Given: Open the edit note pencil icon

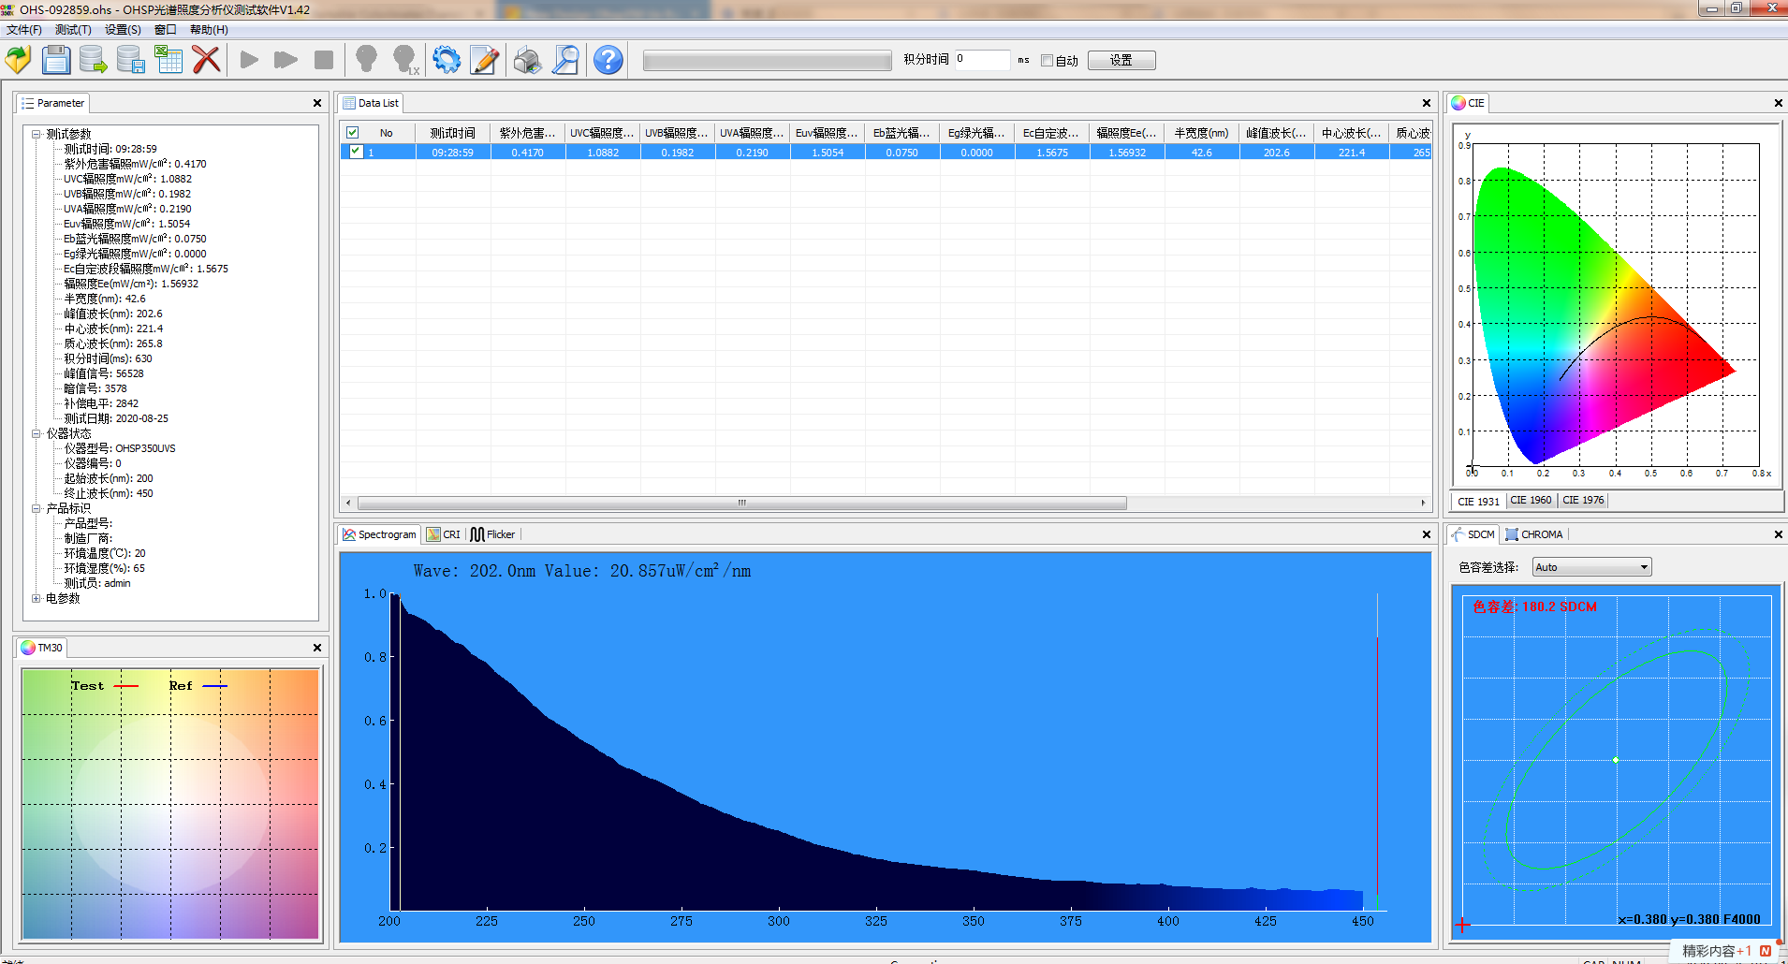Looking at the screenshot, I should [484, 60].
